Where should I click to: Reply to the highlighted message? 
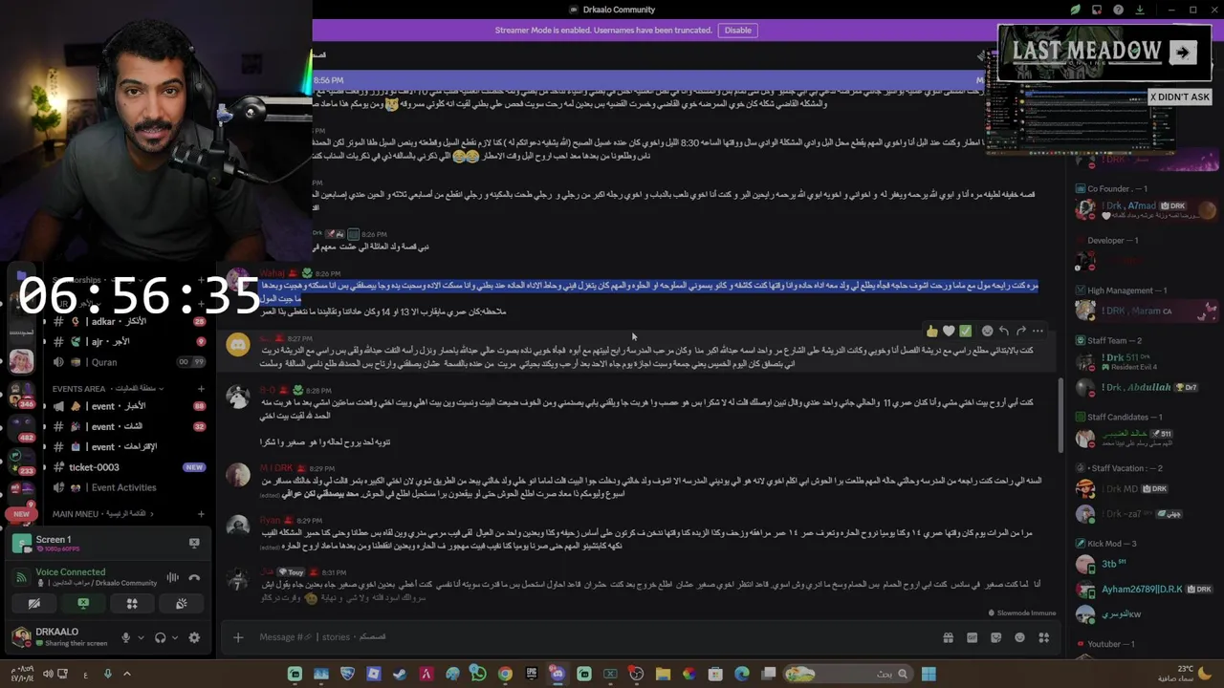coord(1004,331)
